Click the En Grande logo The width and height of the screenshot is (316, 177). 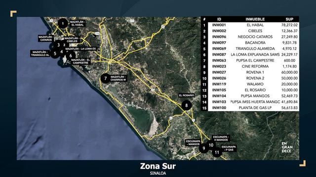[287, 147]
